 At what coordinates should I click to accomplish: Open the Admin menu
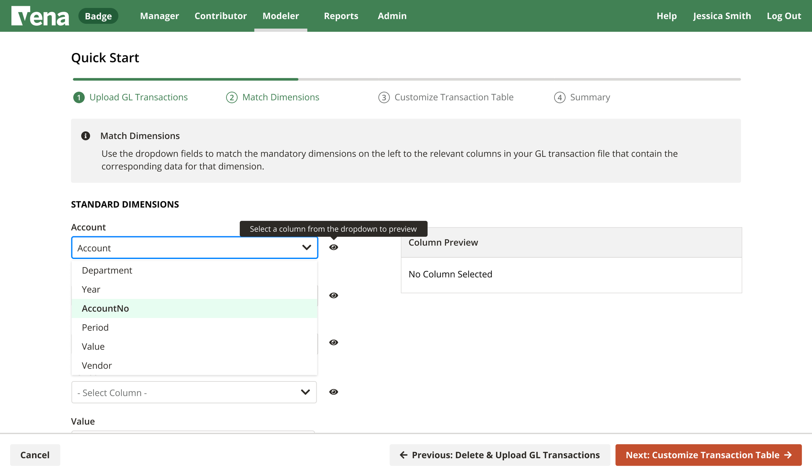point(392,16)
